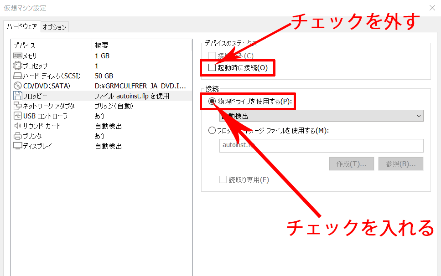Click the 参照(B)... browse button
This screenshot has width=441, height=276.
(400, 164)
